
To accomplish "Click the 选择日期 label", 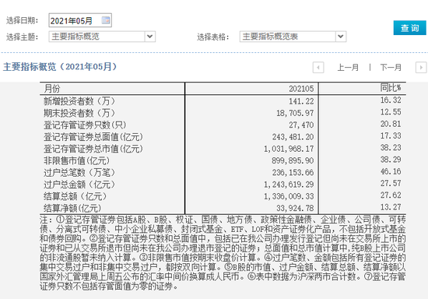I will (x=22, y=20).
